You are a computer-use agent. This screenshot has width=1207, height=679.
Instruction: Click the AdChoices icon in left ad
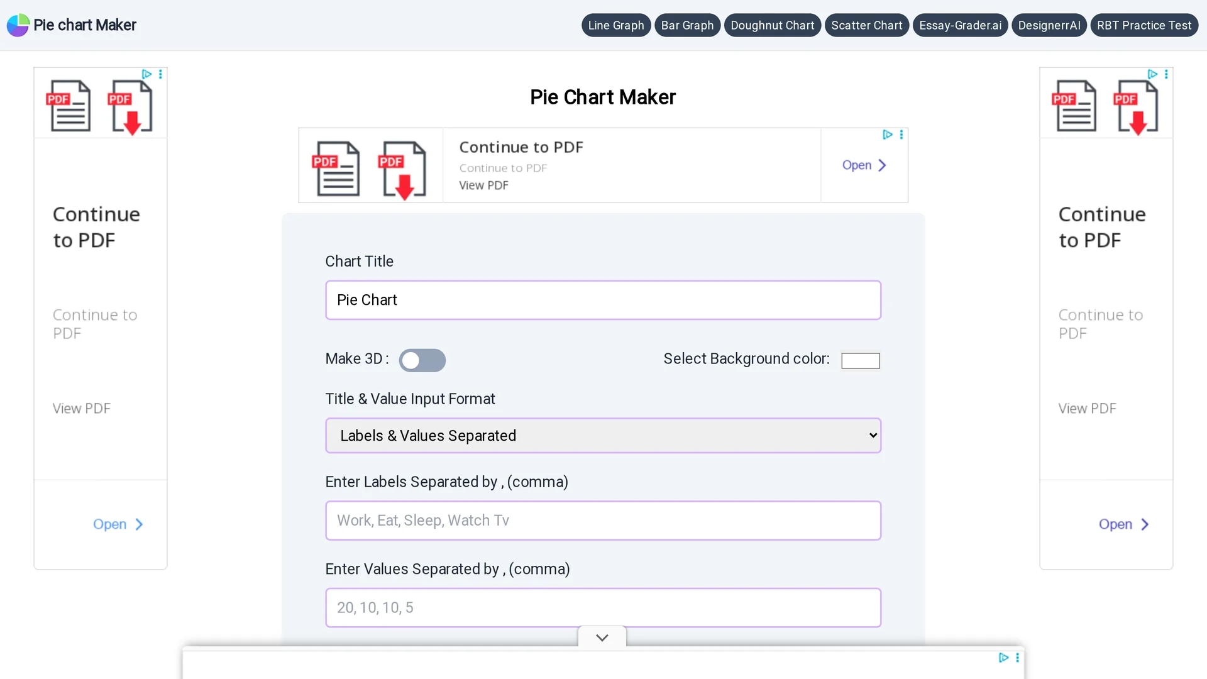[x=146, y=74]
